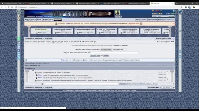Open a new browser tab with plus

(x=177, y=3)
